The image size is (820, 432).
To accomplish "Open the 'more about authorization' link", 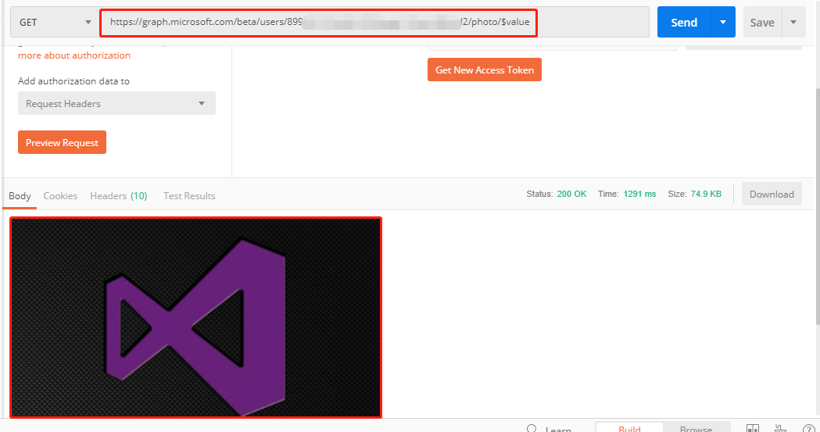I will tap(74, 55).
